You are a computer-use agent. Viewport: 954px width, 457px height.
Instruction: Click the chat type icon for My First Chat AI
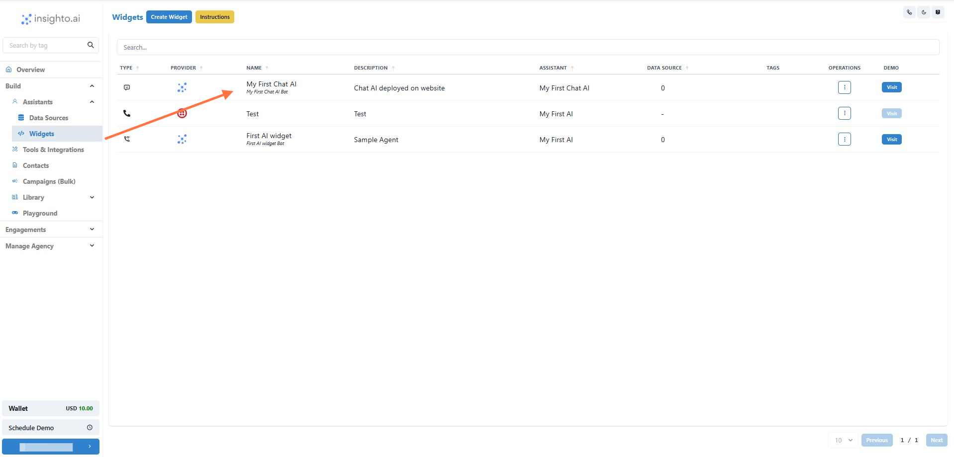(127, 87)
